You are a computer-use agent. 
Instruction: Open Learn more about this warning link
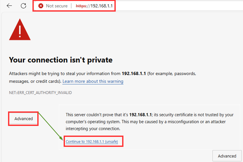93,81
